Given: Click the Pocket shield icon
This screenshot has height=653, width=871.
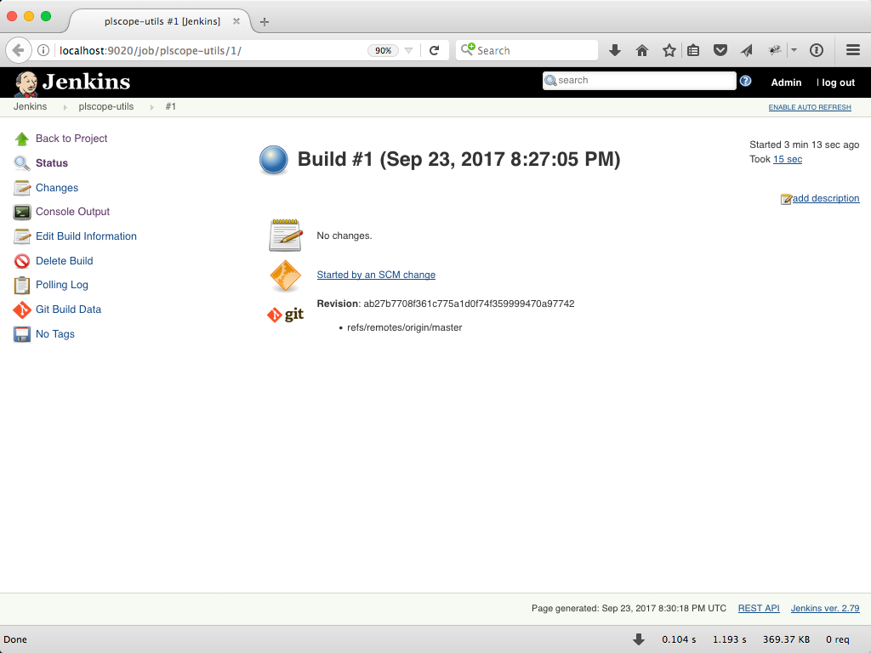Looking at the screenshot, I should tap(720, 50).
